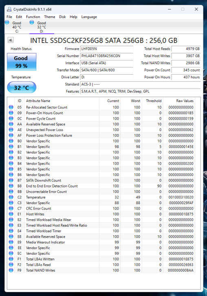This screenshot has width=207, height=296.
Task: Open the Help menu
Action: tap(73, 17)
